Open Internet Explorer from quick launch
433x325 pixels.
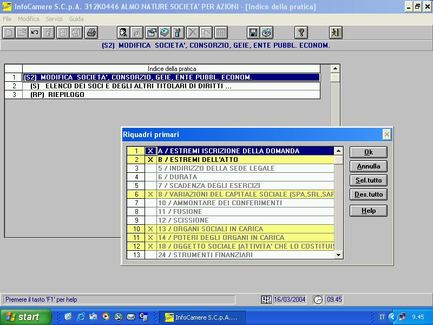pos(81,317)
